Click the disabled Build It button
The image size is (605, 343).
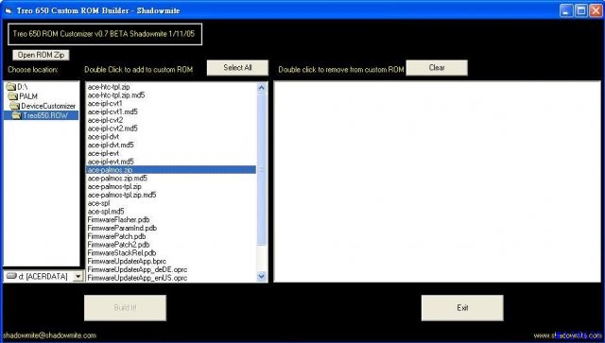point(125,307)
